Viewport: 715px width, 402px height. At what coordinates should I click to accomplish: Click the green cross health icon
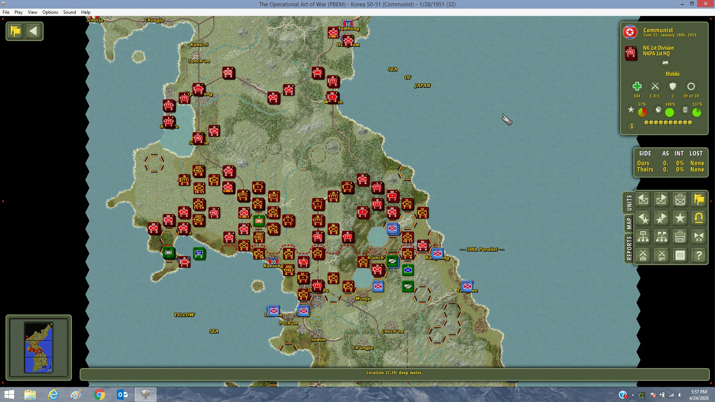[637, 87]
